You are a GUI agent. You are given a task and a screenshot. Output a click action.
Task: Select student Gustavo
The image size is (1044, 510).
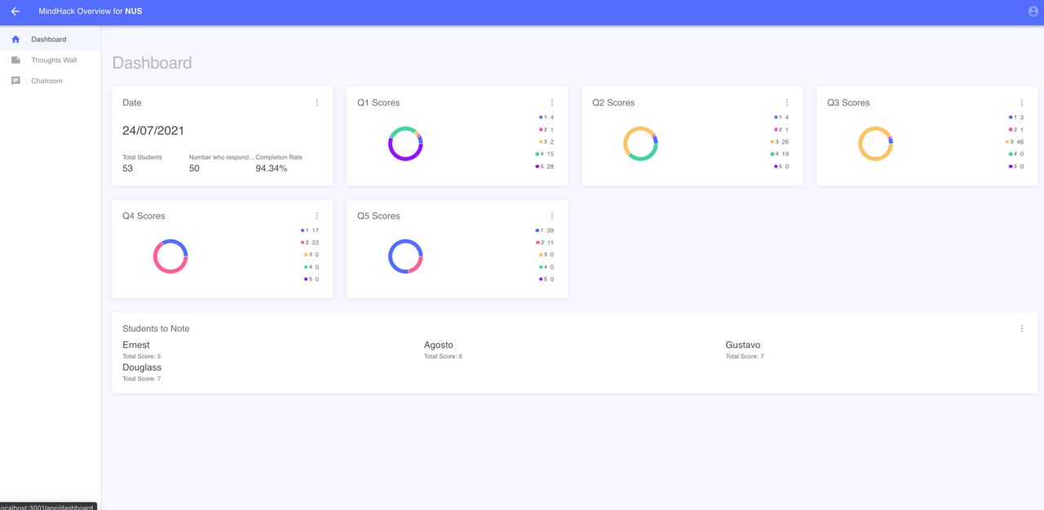coord(743,345)
